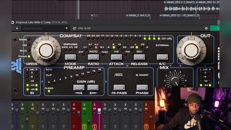This screenshot has height=130, width=231.
Task: Move the fader on the orange mixer channel
Action: [151, 118]
